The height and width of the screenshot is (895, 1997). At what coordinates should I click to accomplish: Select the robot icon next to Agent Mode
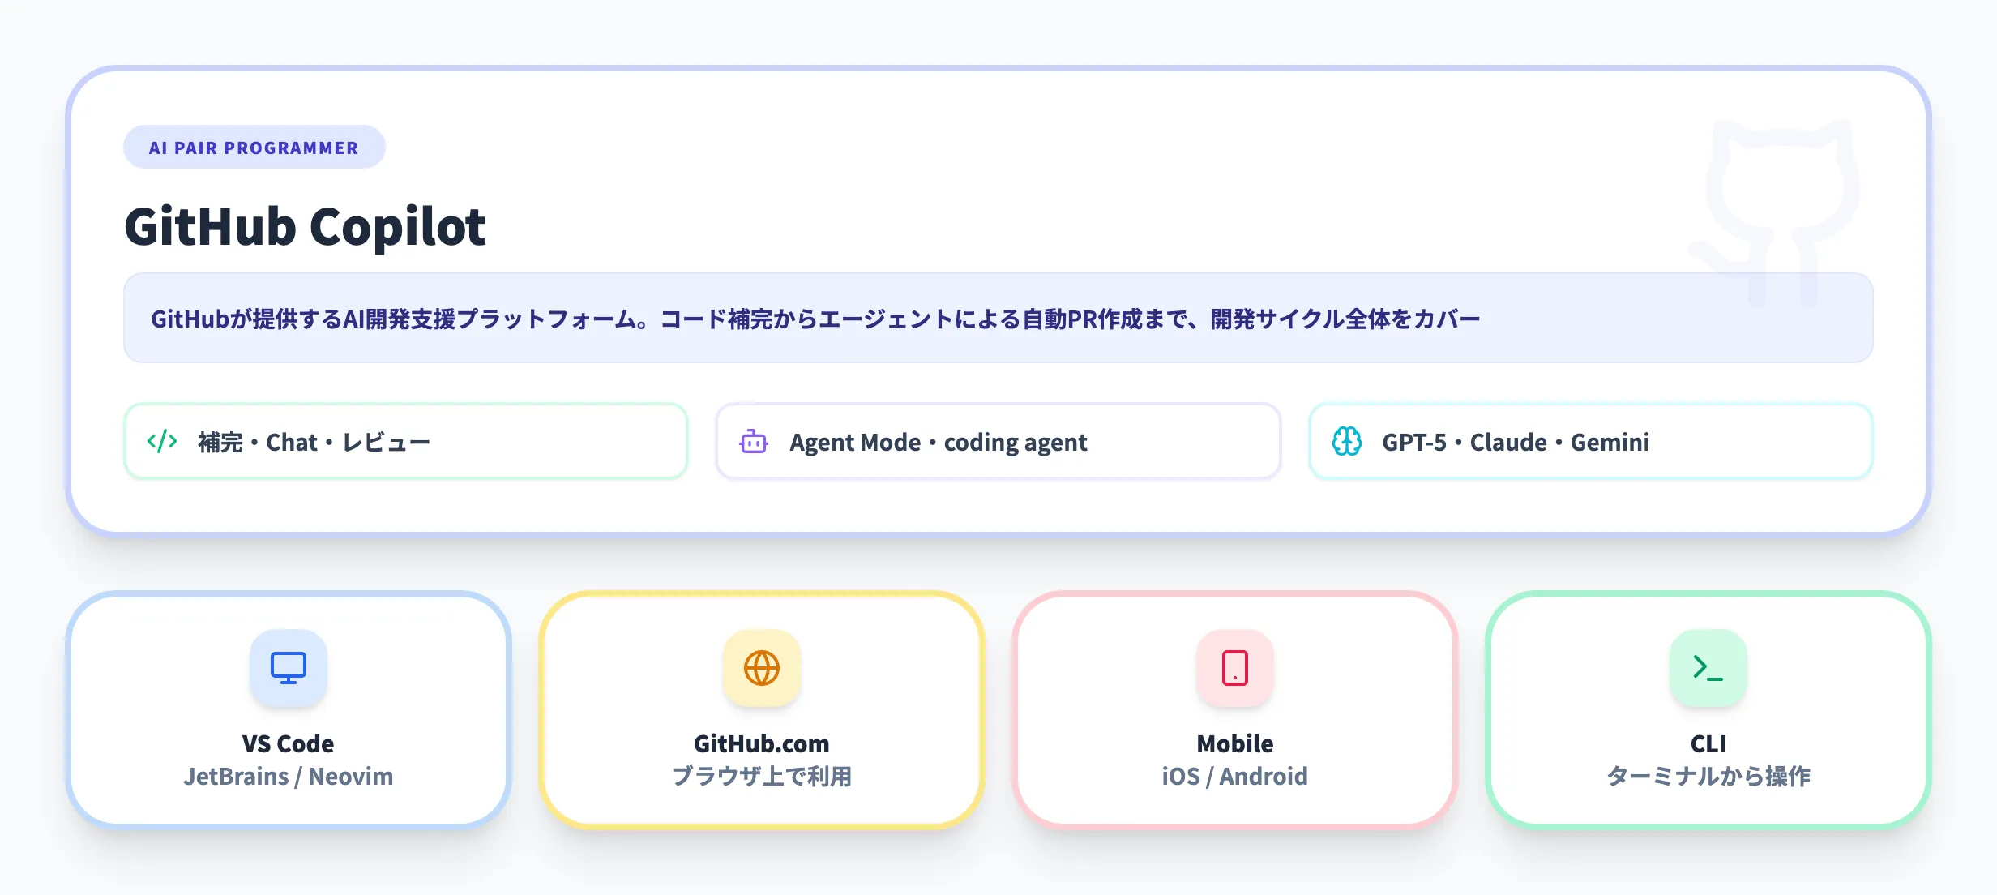tap(755, 441)
